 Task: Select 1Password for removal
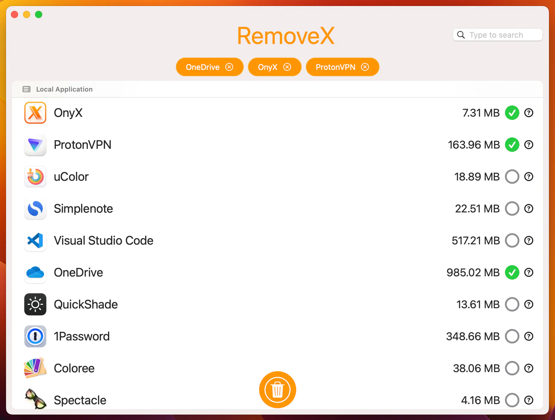[512, 336]
